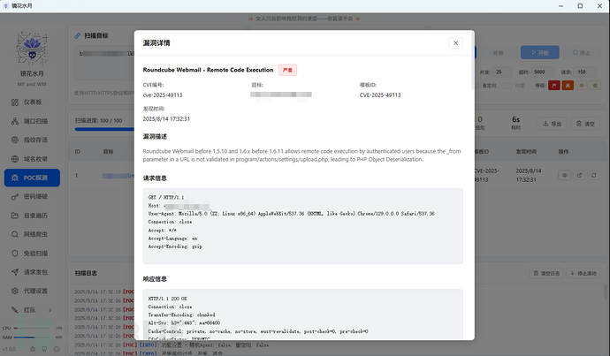
Task: Click the discovery time 2025/8/14 17:32:31 in dialog
Action: (x=166, y=119)
